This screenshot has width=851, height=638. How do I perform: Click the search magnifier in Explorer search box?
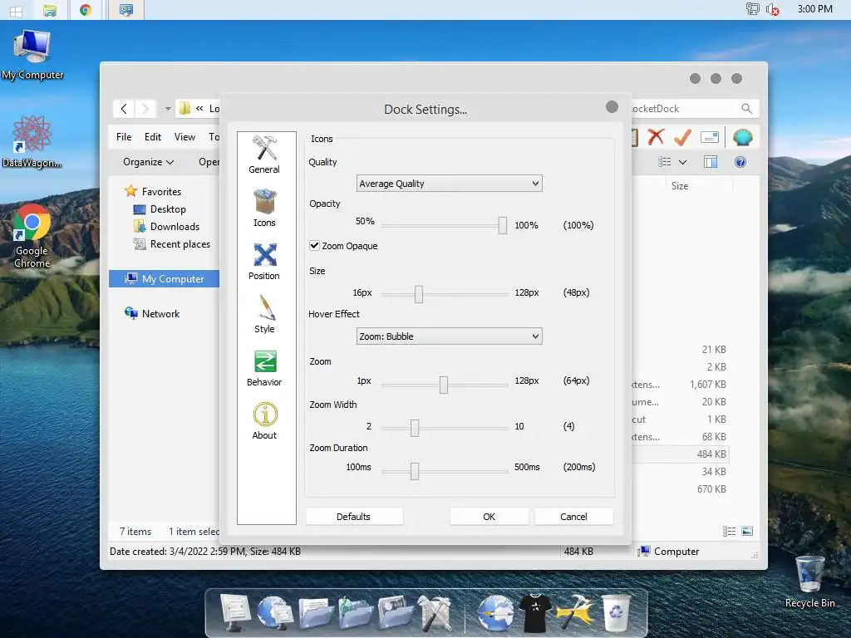click(747, 109)
